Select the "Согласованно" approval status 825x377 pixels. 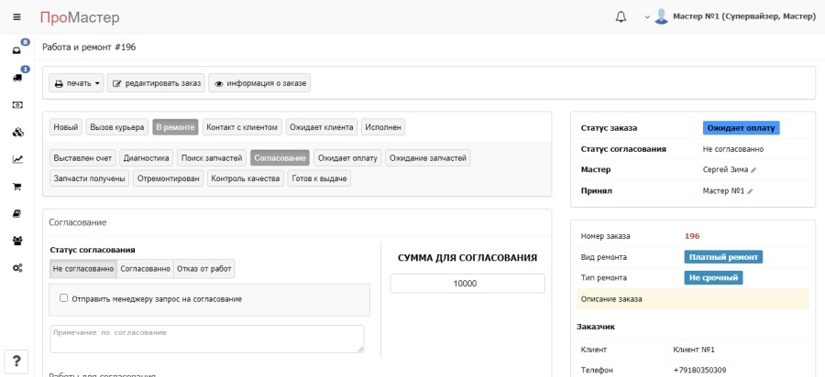click(x=145, y=269)
